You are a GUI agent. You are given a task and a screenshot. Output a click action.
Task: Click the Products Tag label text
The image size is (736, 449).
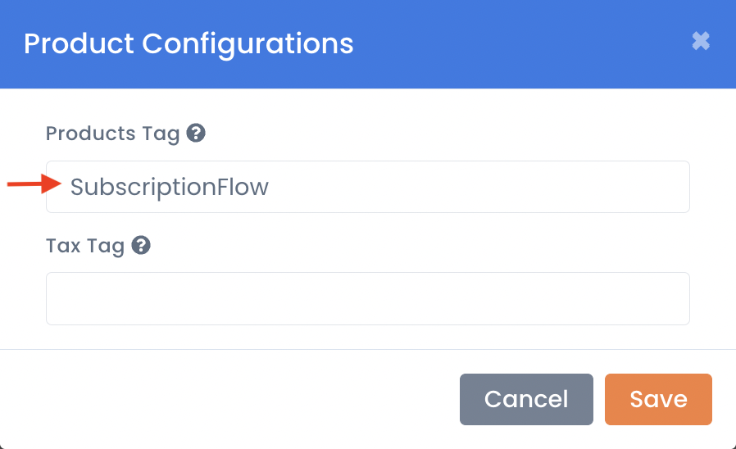pos(112,134)
